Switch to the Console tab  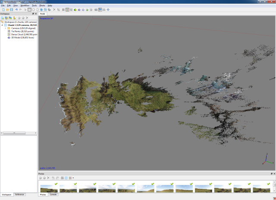pyautogui.click(x=53, y=194)
